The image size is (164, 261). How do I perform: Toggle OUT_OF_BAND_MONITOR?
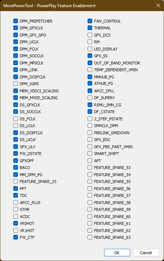[x=90, y=63]
